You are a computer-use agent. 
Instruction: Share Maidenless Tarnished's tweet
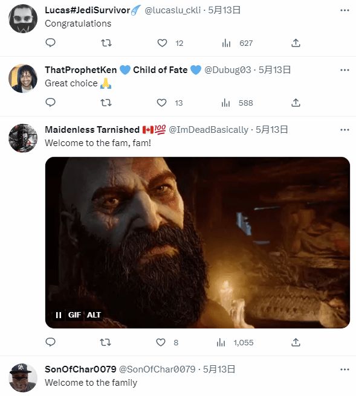click(296, 342)
